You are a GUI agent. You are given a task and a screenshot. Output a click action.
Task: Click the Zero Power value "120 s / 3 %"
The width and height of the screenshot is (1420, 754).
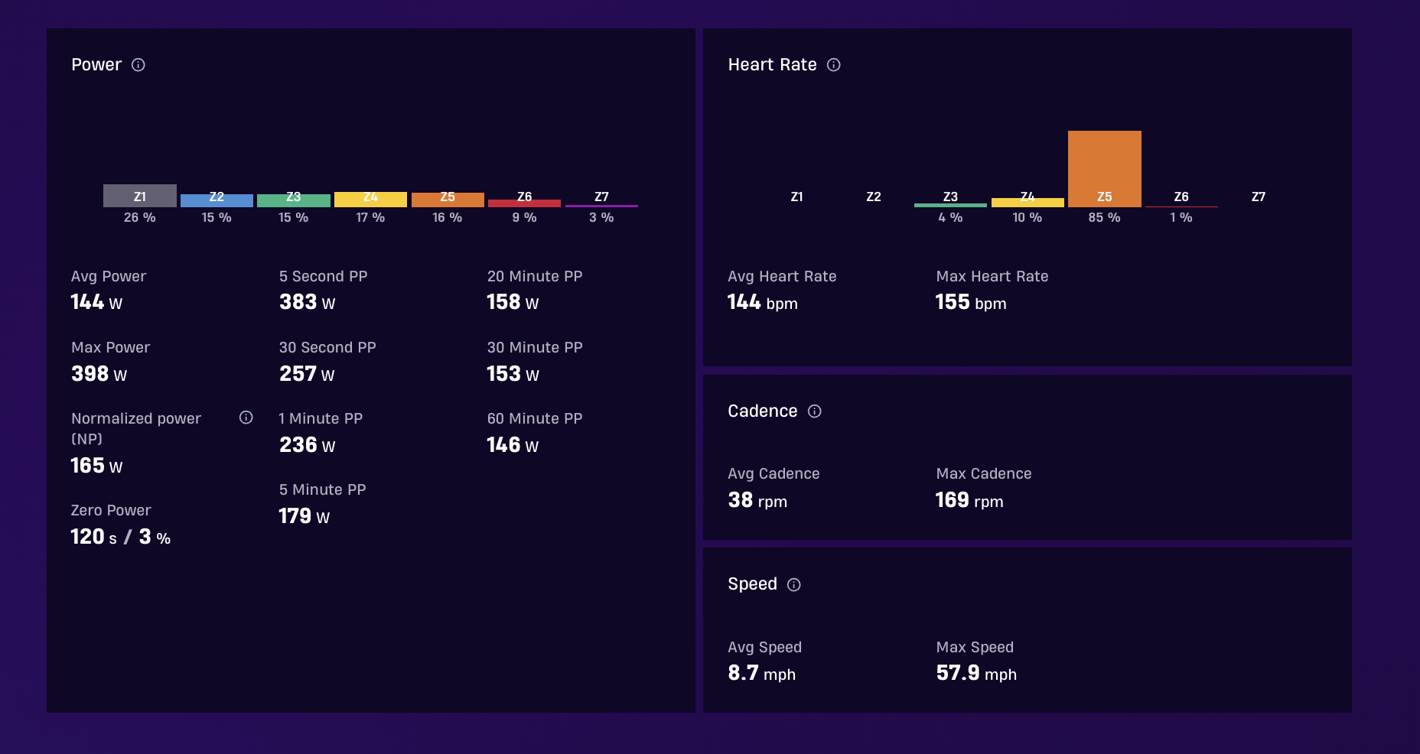click(x=120, y=537)
